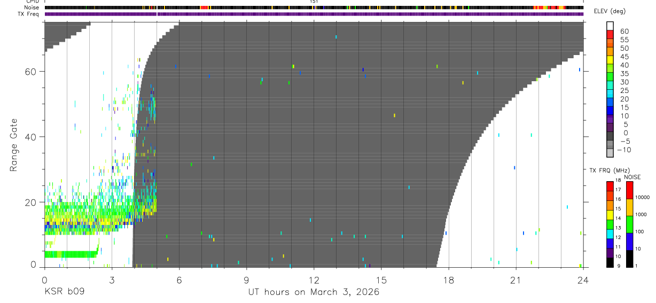This screenshot has height=303, width=656.
Task: Click the black swatch in NOISE color bar
Action: [629, 258]
